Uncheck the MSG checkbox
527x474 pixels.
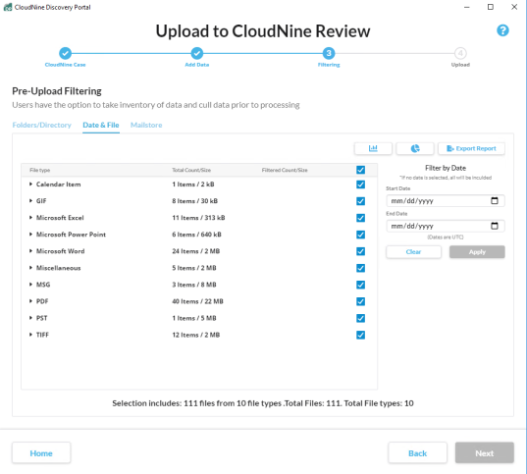click(x=360, y=285)
